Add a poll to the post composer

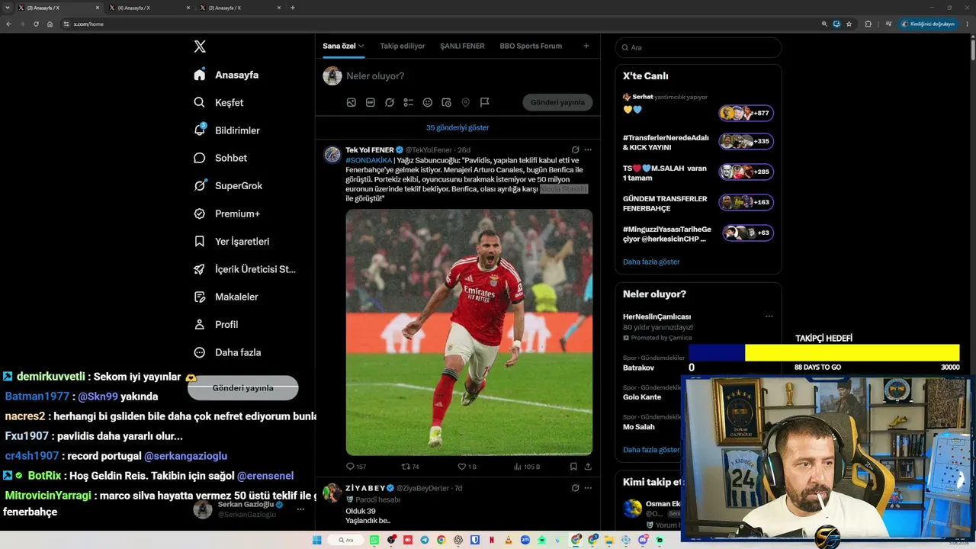click(409, 102)
